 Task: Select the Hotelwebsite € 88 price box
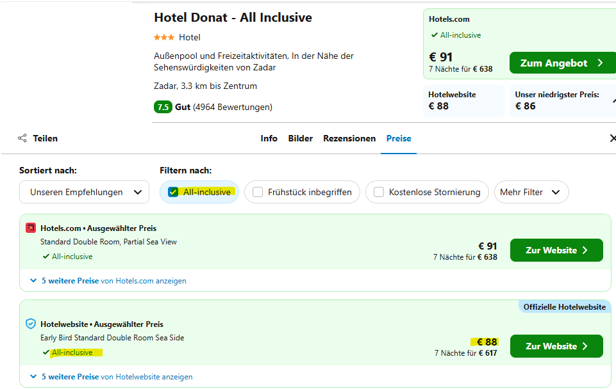(463, 101)
